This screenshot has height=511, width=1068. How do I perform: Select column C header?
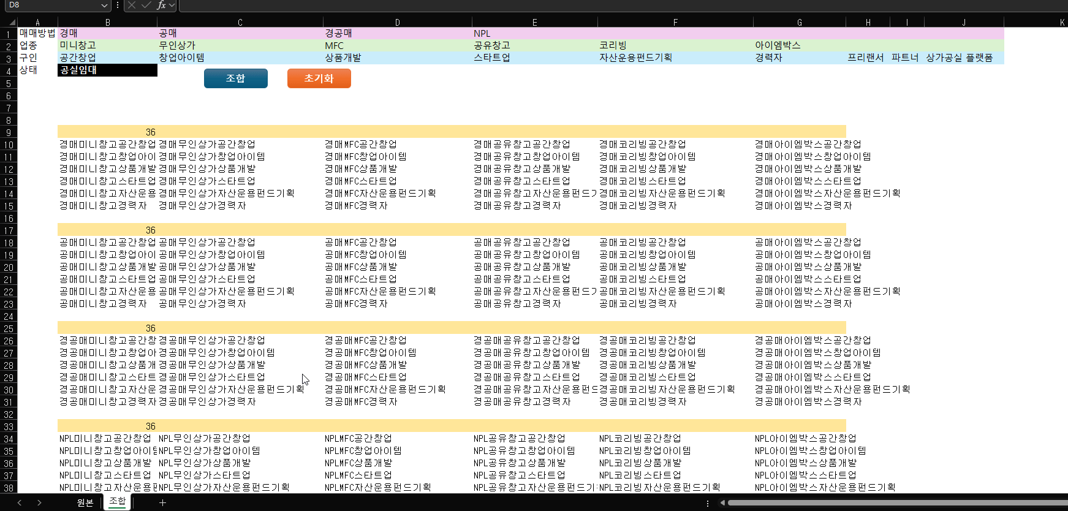pyautogui.click(x=240, y=22)
